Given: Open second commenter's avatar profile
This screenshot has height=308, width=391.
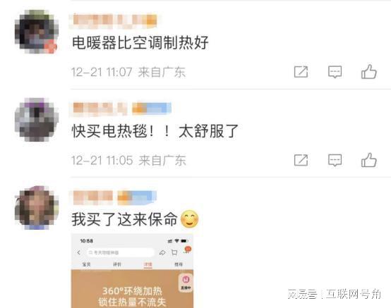Looking at the screenshot, I should (37, 120).
